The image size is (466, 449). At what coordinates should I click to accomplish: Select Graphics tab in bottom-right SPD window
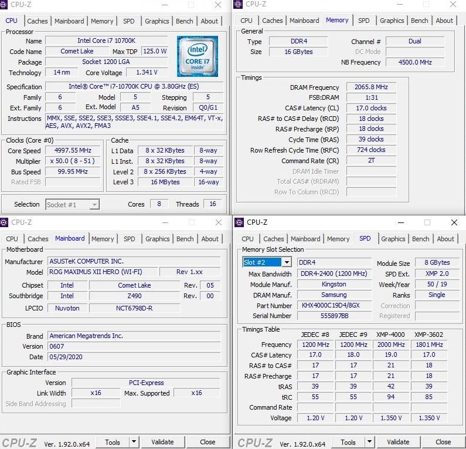coord(393,239)
